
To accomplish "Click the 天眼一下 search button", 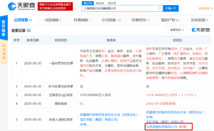I will click(x=171, y=9).
